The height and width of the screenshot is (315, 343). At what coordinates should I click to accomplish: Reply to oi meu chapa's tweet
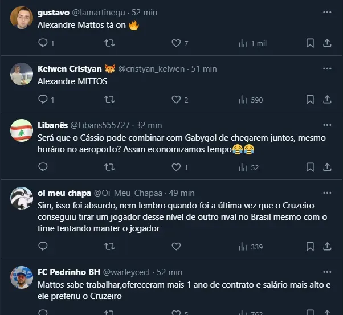click(43, 247)
